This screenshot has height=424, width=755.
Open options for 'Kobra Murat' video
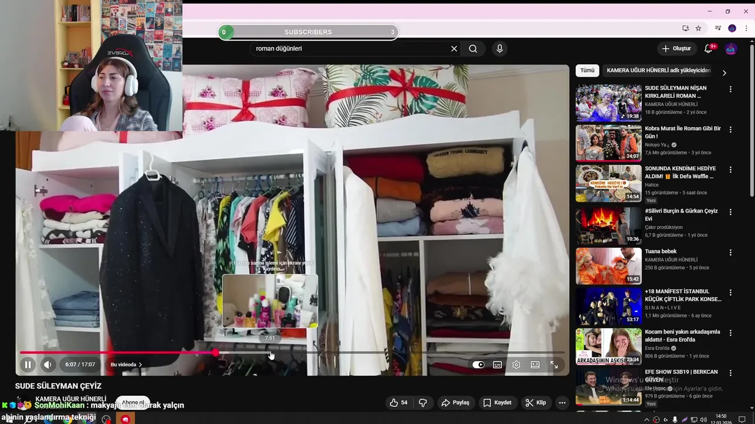[730, 130]
